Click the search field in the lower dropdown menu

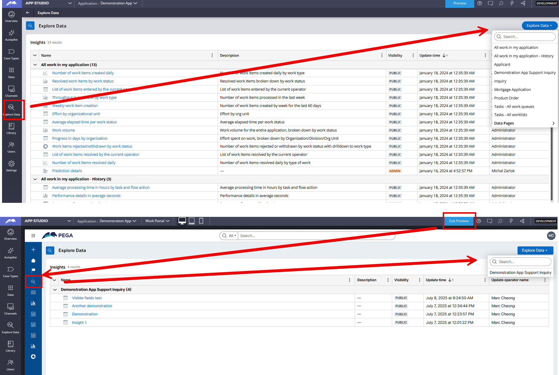click(x=520, y=262)
